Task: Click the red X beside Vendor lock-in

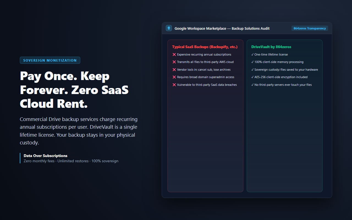Action: tap(174, 70)
